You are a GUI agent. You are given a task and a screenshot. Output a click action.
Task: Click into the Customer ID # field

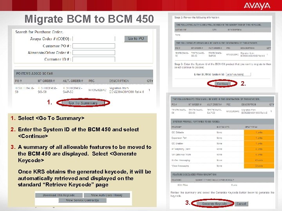coord(94,59)
